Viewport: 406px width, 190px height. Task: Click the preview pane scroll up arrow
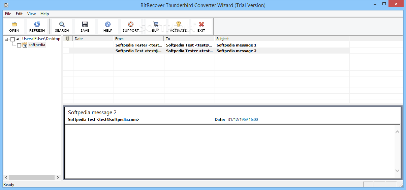[x=397, y=132]
